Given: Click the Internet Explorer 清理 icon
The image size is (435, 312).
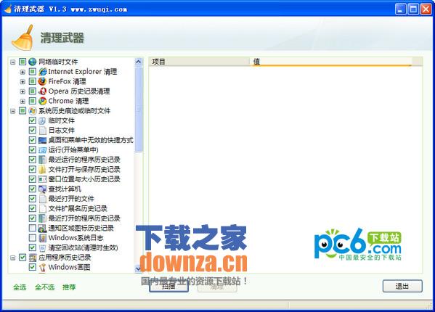Looking at the screenshot, I should (42, 72).
